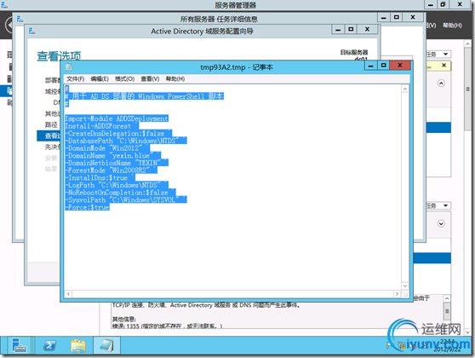Click the AD DS wizard title icon
The width and height of the screenshot is (475, 358).
point(32,31)
